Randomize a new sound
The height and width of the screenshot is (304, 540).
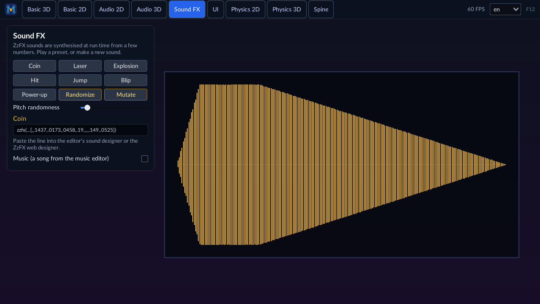pos(80,95)
